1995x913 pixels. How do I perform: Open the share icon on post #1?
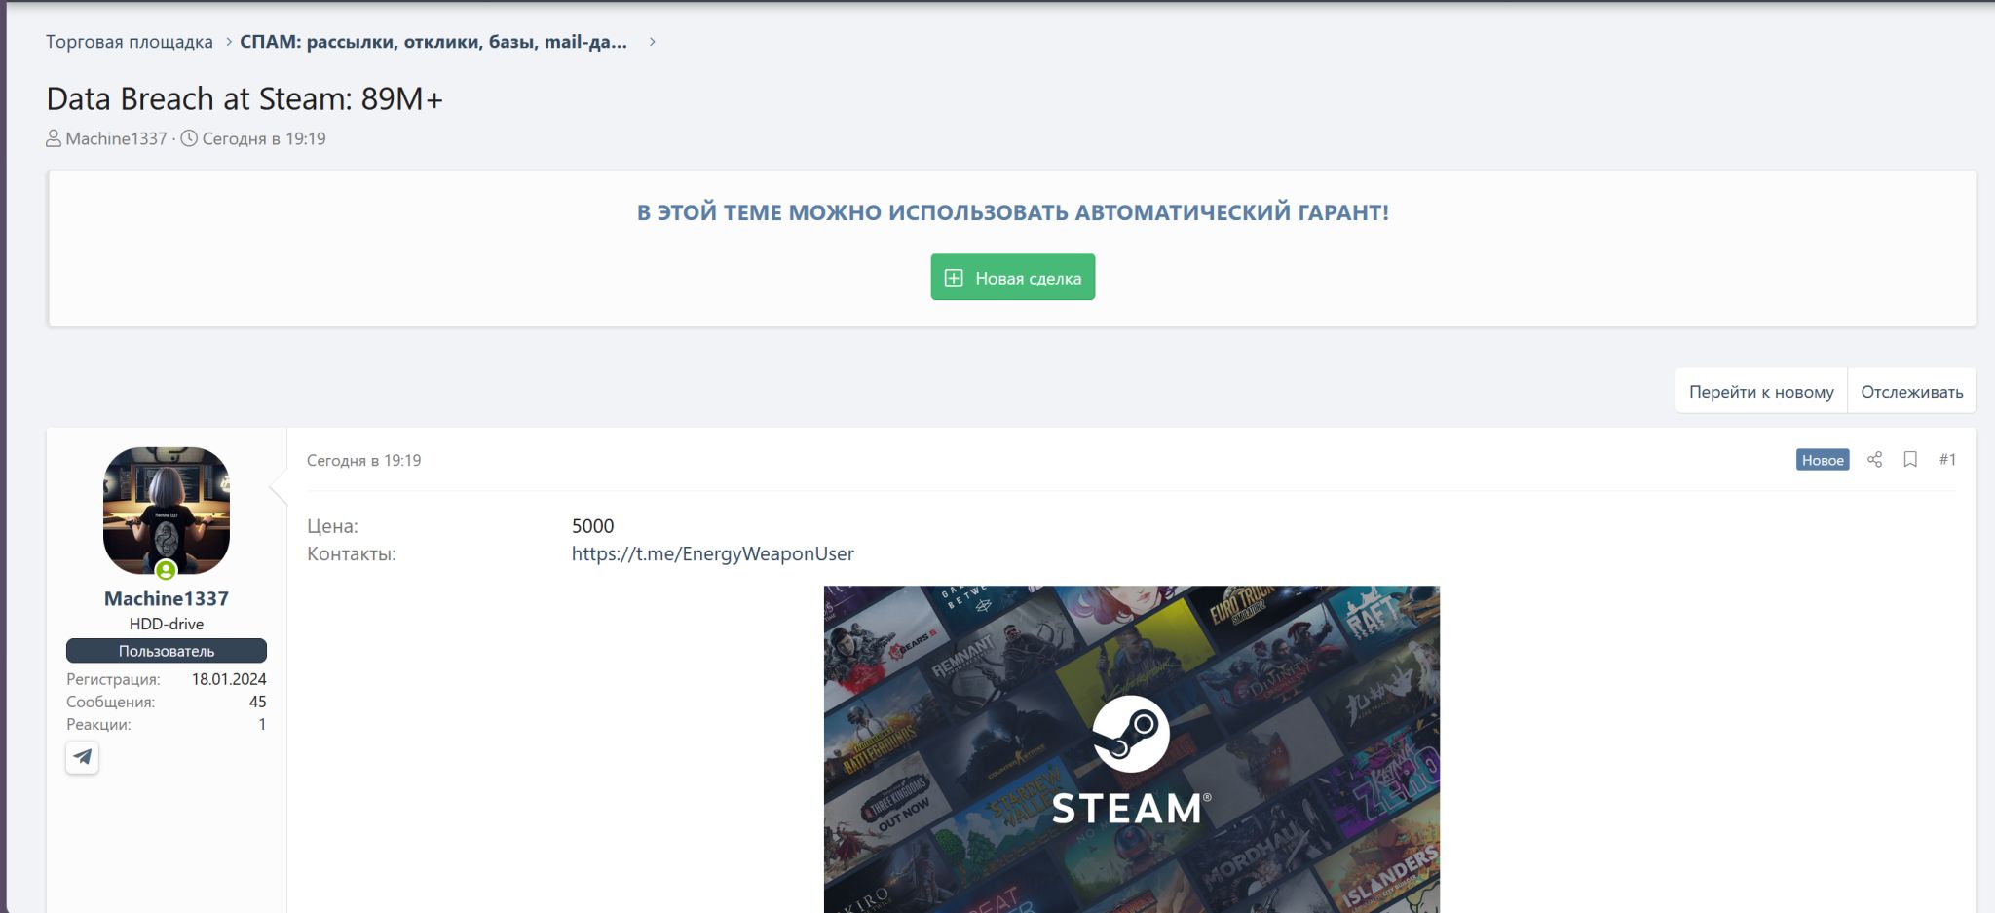point(1874,460)
